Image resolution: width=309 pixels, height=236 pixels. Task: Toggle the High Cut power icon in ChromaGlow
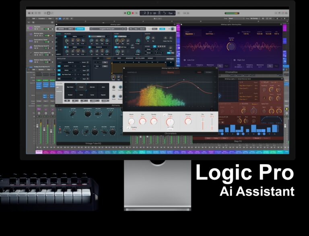point(234,60)
